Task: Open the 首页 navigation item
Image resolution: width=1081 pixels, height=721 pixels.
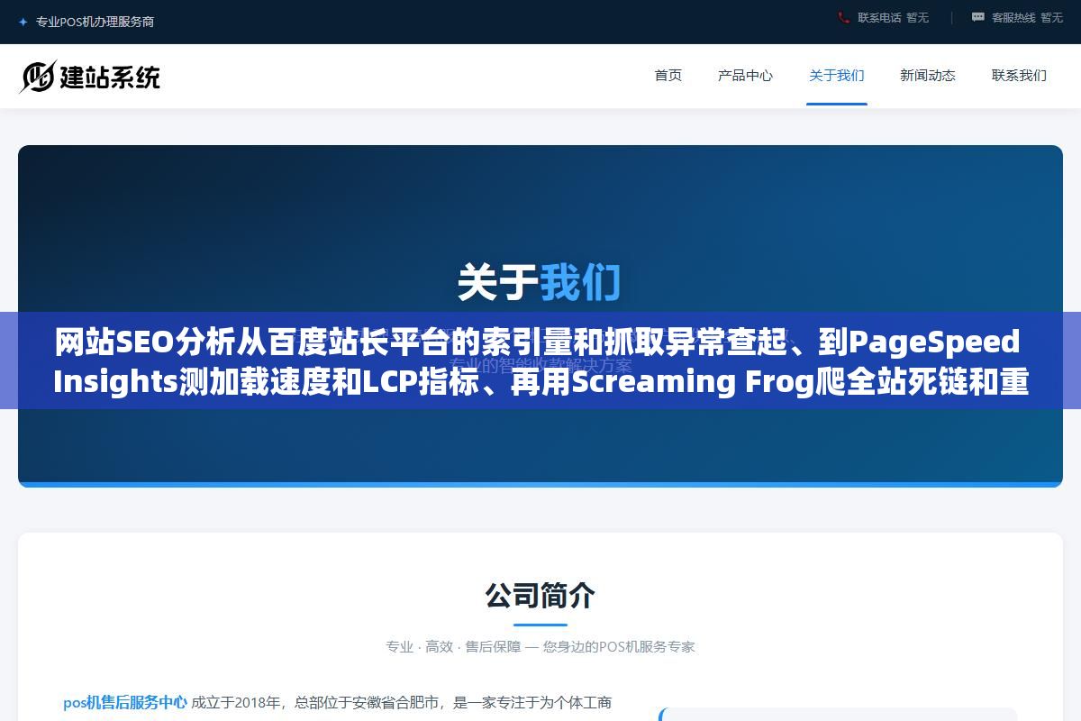Action: pyautogui.click(x=668, y=76)
